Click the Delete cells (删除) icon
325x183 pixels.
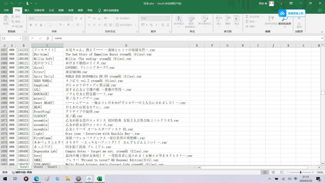[x=228, y=19]
